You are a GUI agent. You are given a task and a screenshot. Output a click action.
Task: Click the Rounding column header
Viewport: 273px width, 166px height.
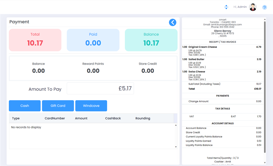pos(143,118)
